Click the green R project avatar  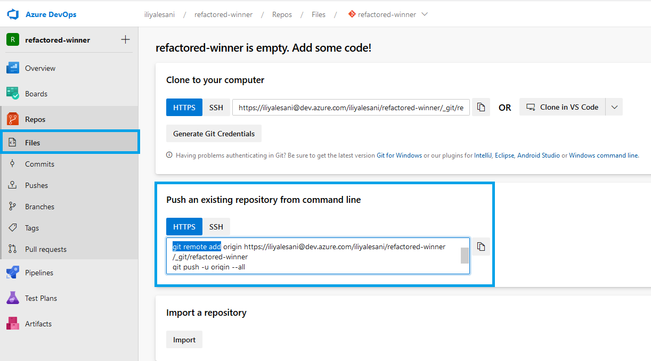pyautogui.click(x=13, y=40)
